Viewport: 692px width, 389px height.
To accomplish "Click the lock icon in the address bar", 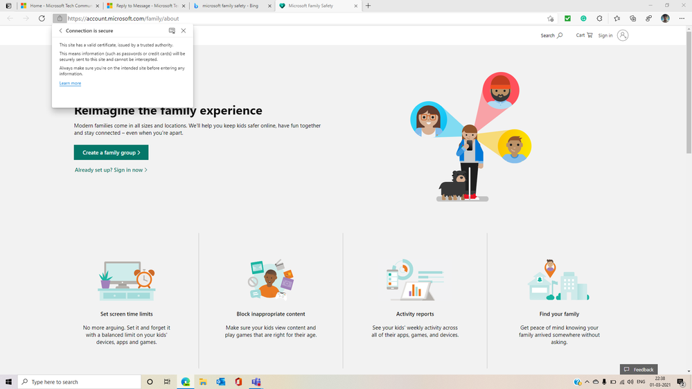I will click(x=60, y=19).
